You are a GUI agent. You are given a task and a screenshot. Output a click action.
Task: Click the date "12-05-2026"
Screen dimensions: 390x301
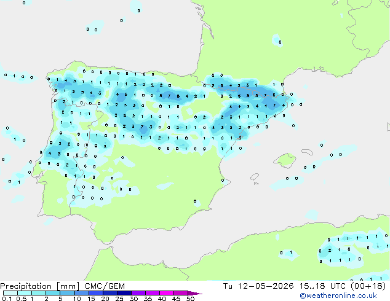pos(265,286)
